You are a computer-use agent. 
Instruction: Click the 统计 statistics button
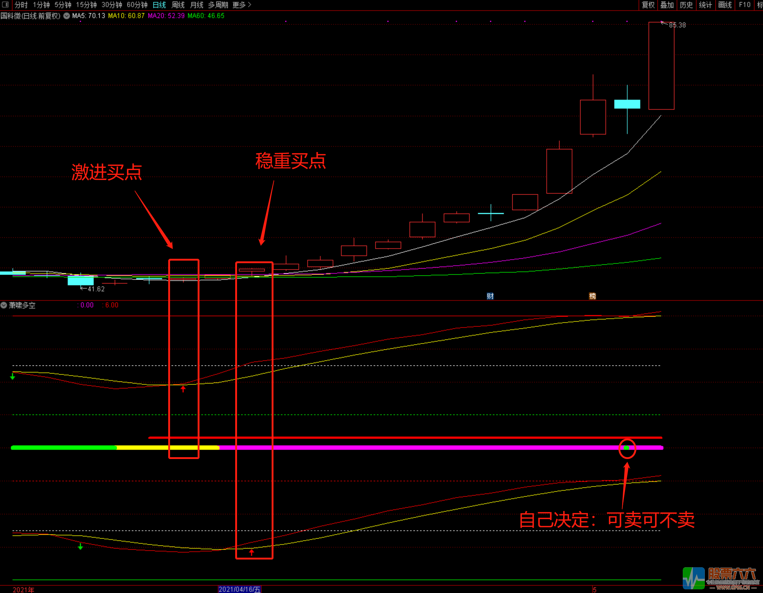click(x=705, y=5)
